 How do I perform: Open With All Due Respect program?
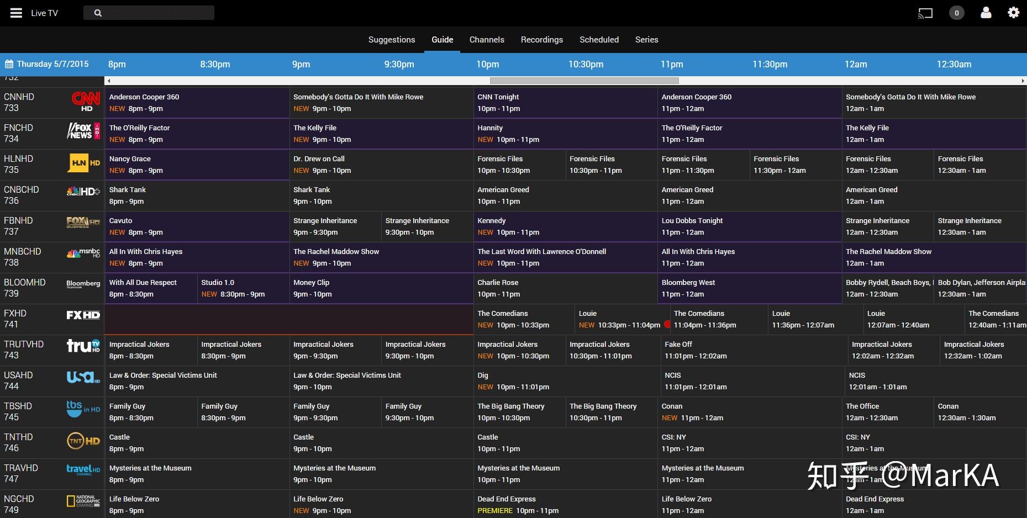(x=151, y=288)
